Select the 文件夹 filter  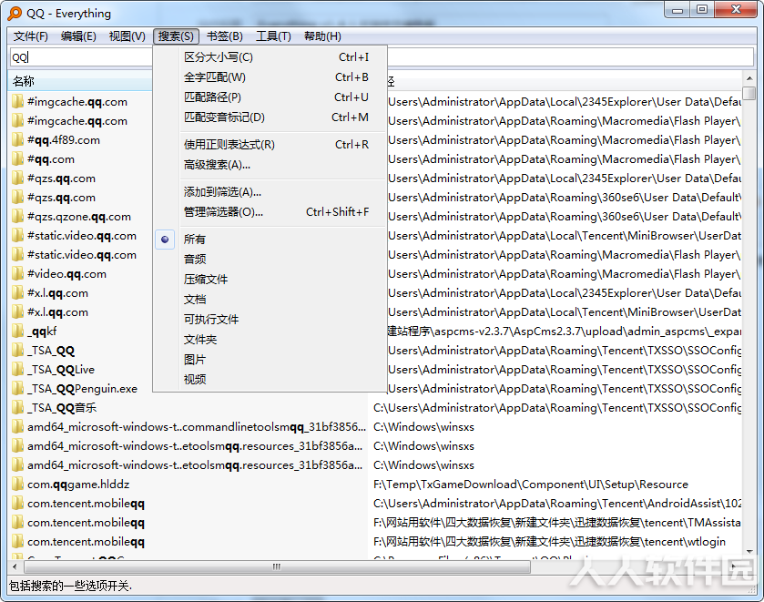270,340
